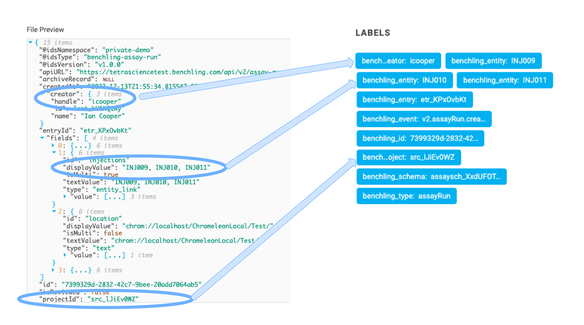Image resolution: width=584 pixels, height=325 pixels.
Task: Click the "type": "entity_link" line
Action: (x=101, y=190)
